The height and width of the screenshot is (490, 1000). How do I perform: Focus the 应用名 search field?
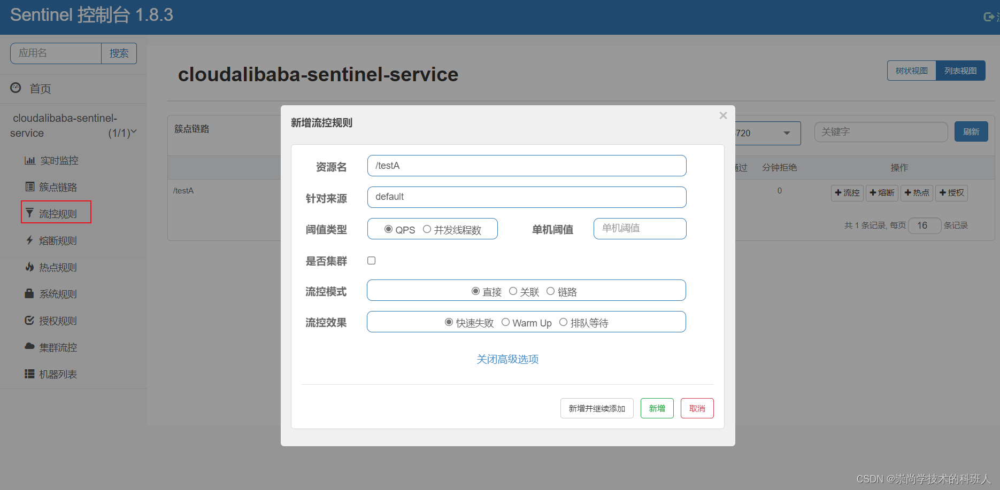pyautogui.click(x=56, y=53)
